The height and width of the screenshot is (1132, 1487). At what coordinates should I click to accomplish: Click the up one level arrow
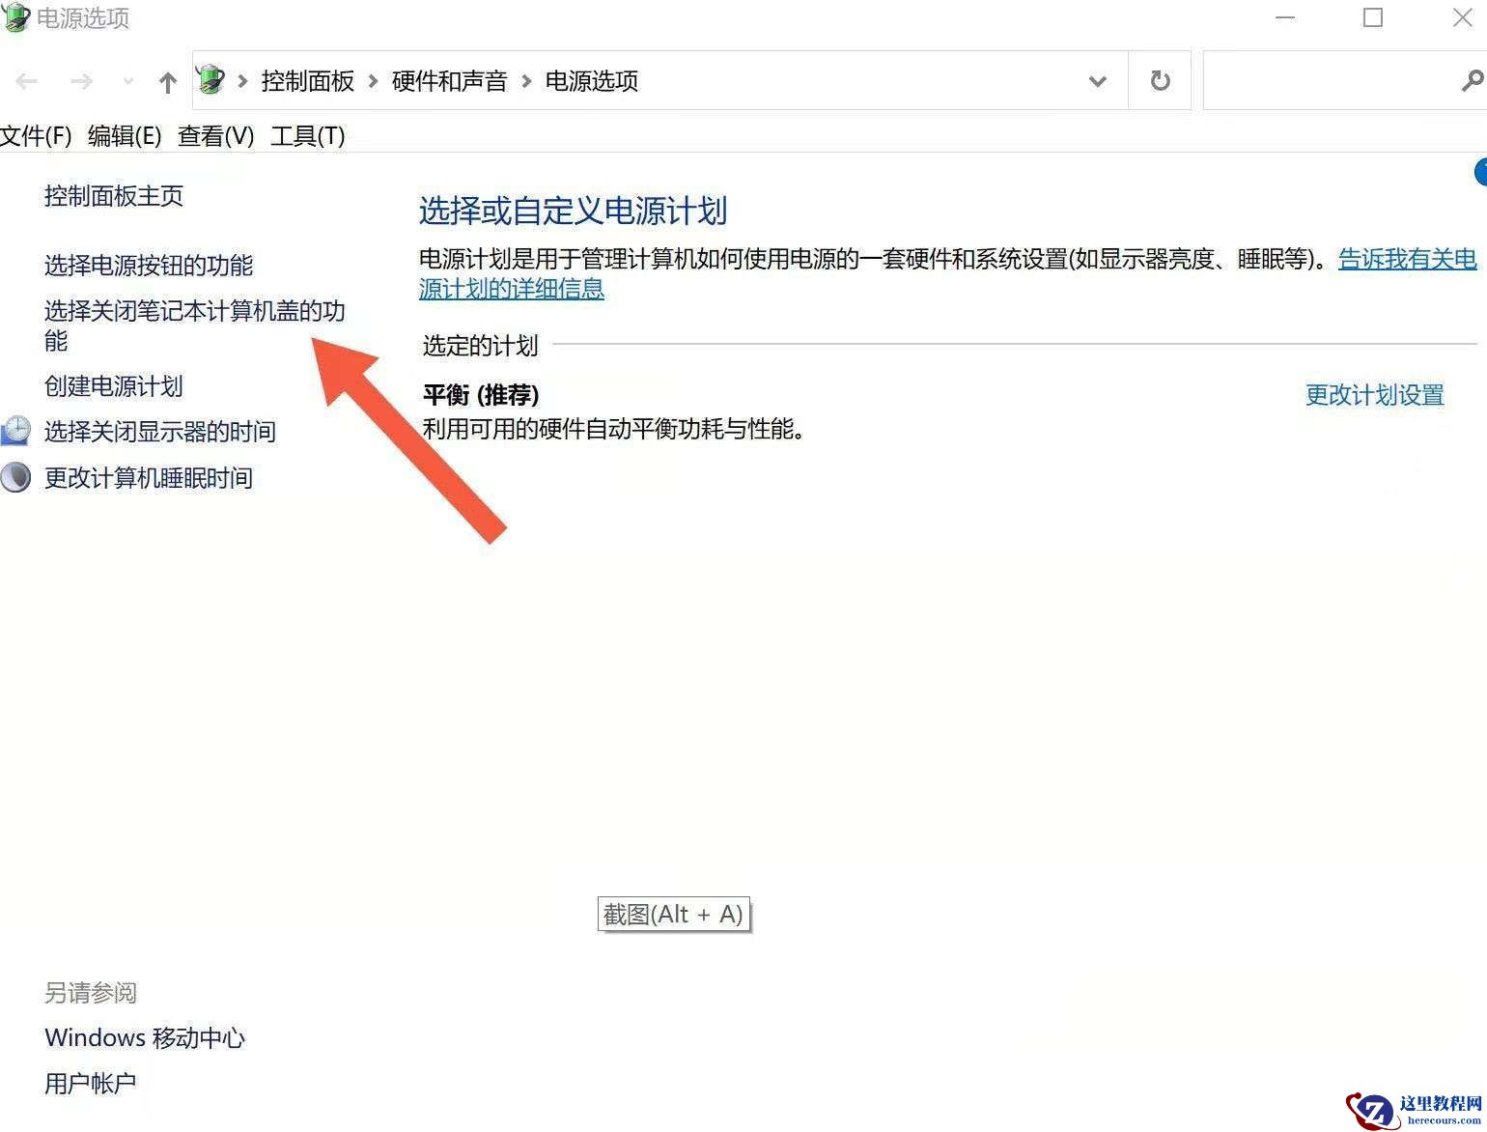[168, 81]
